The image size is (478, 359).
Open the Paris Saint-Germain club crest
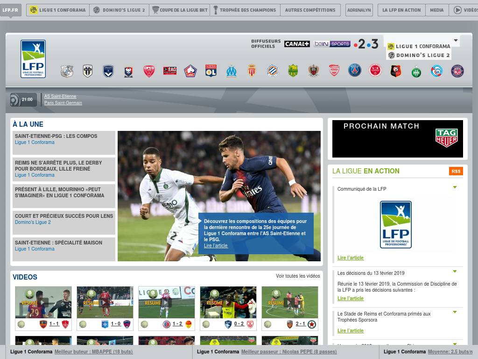coord(355,71)
